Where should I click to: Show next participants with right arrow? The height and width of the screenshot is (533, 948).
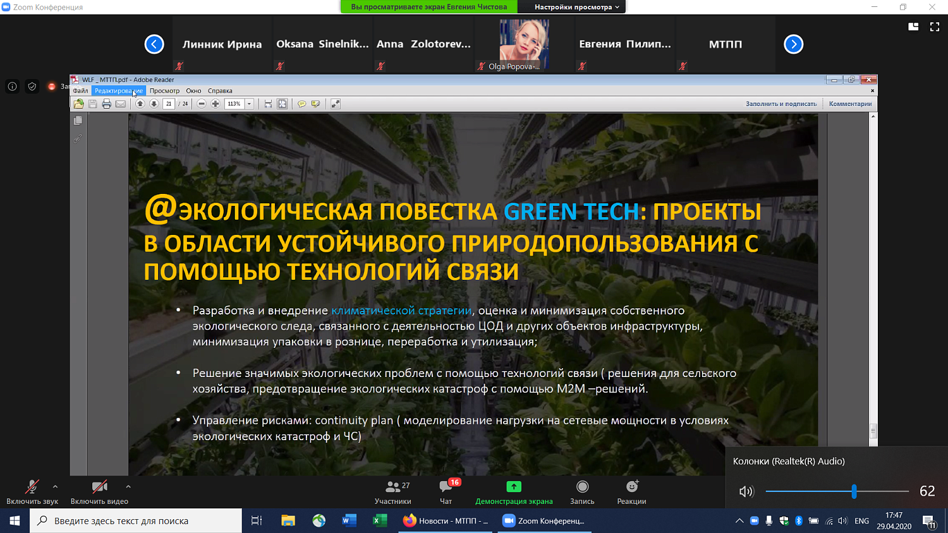[794, 44]
